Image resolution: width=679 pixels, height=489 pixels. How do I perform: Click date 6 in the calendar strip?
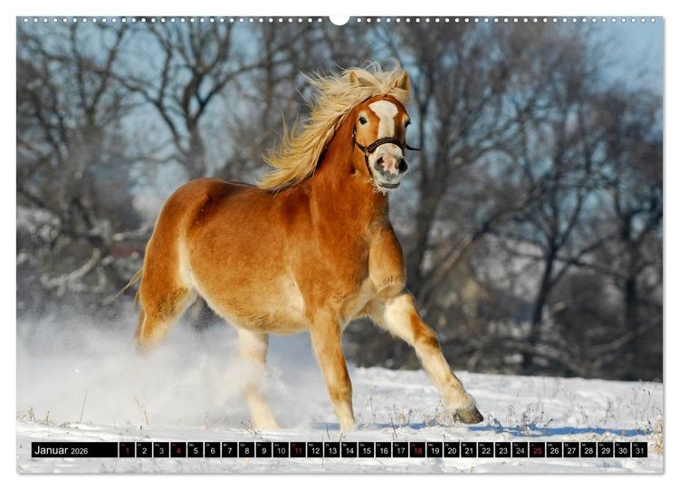pos(212,450)
